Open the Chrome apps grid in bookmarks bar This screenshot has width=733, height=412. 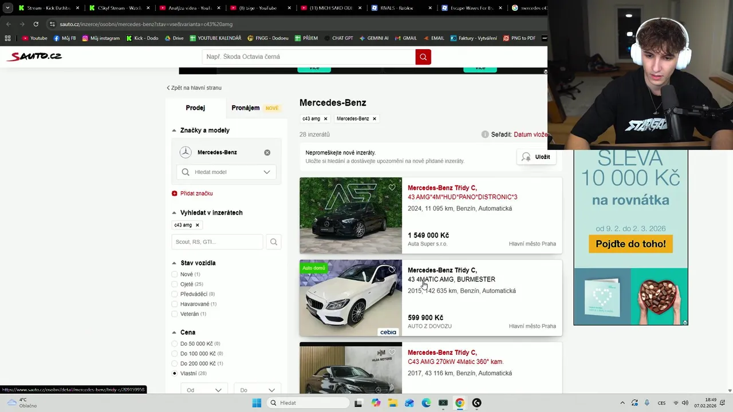pos(7,38)
